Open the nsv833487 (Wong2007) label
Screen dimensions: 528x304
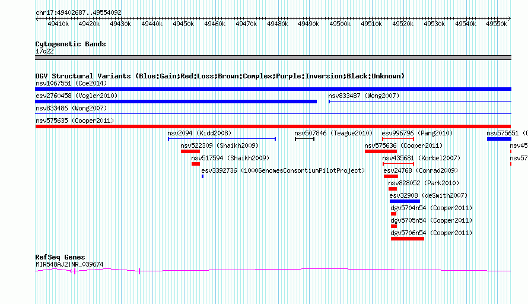pos(364,96)
